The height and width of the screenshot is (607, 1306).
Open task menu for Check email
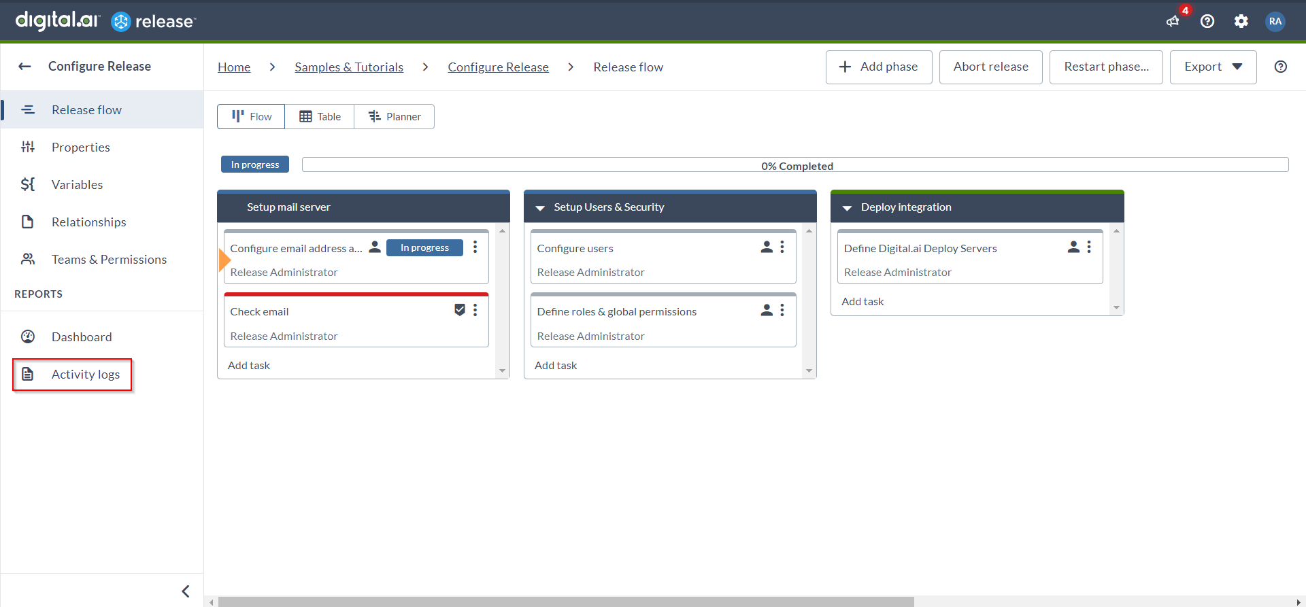click(x=475, y=311)
